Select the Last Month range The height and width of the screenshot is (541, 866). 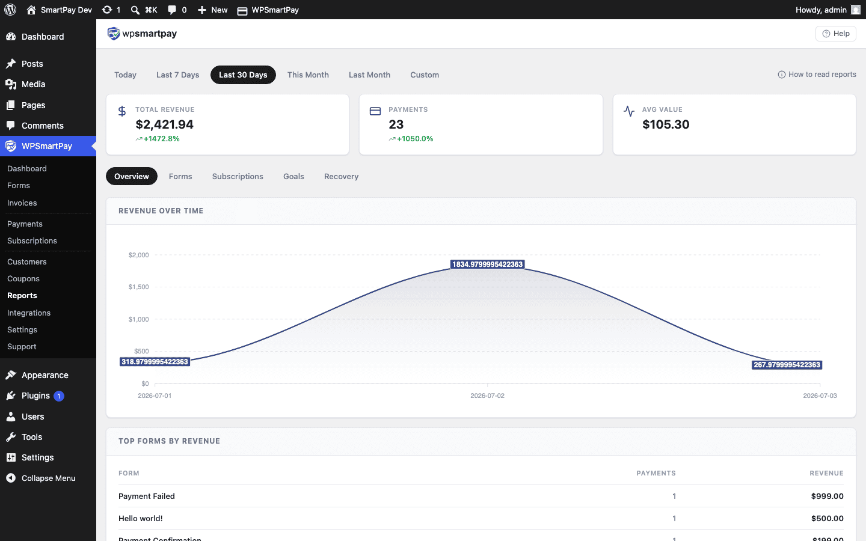(x=369, y=75)
